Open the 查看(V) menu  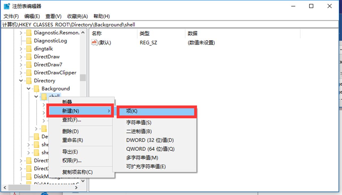(x=53, y=16)
